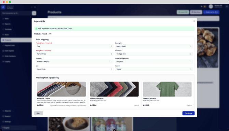Click the Example T-Shirt description text
This screenshot has height=131, width=229.
tap(61, 102)
